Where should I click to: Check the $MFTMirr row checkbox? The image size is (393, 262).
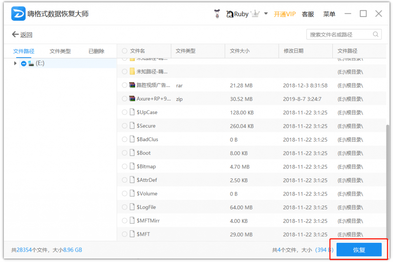point(125,221)
